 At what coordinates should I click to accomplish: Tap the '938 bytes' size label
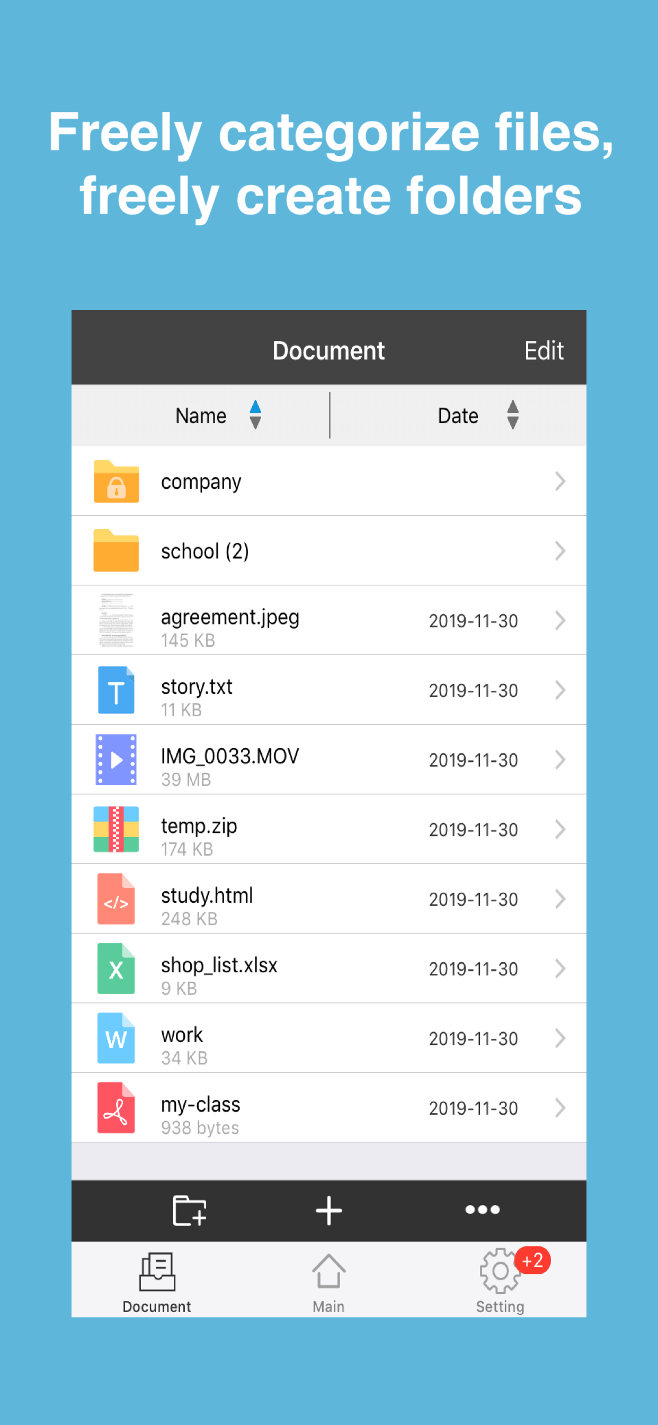pos(200,1128)
